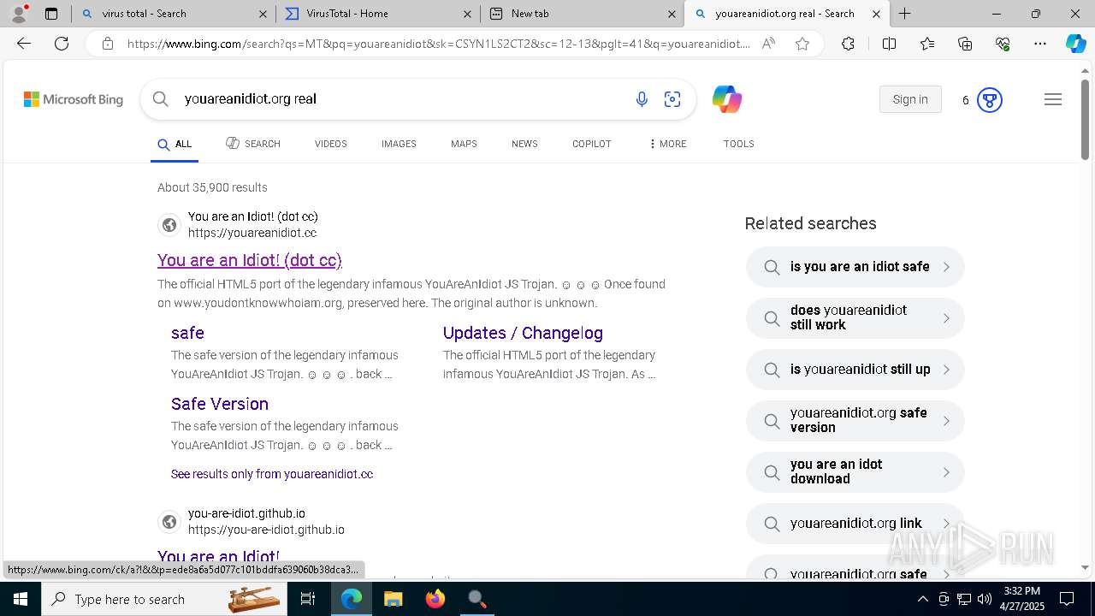The image size is (1095, 616).
Task: Open the Copilot sidebar icon
Action: 1075,44
